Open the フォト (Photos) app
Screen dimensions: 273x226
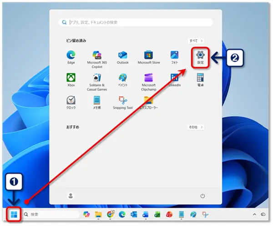(x=174, y=57)
